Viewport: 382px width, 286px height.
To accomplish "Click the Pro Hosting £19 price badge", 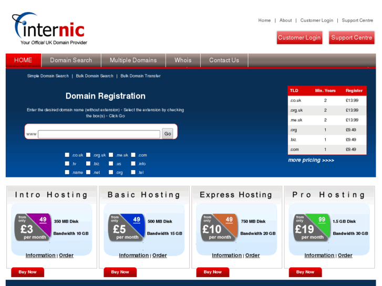I will point(312,227).
